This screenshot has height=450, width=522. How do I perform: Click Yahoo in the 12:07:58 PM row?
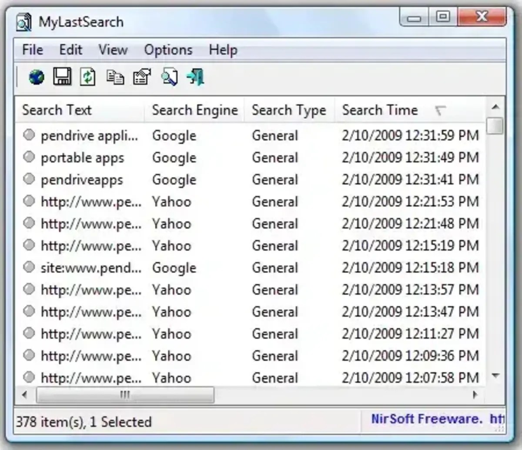[x=171, y=377]
